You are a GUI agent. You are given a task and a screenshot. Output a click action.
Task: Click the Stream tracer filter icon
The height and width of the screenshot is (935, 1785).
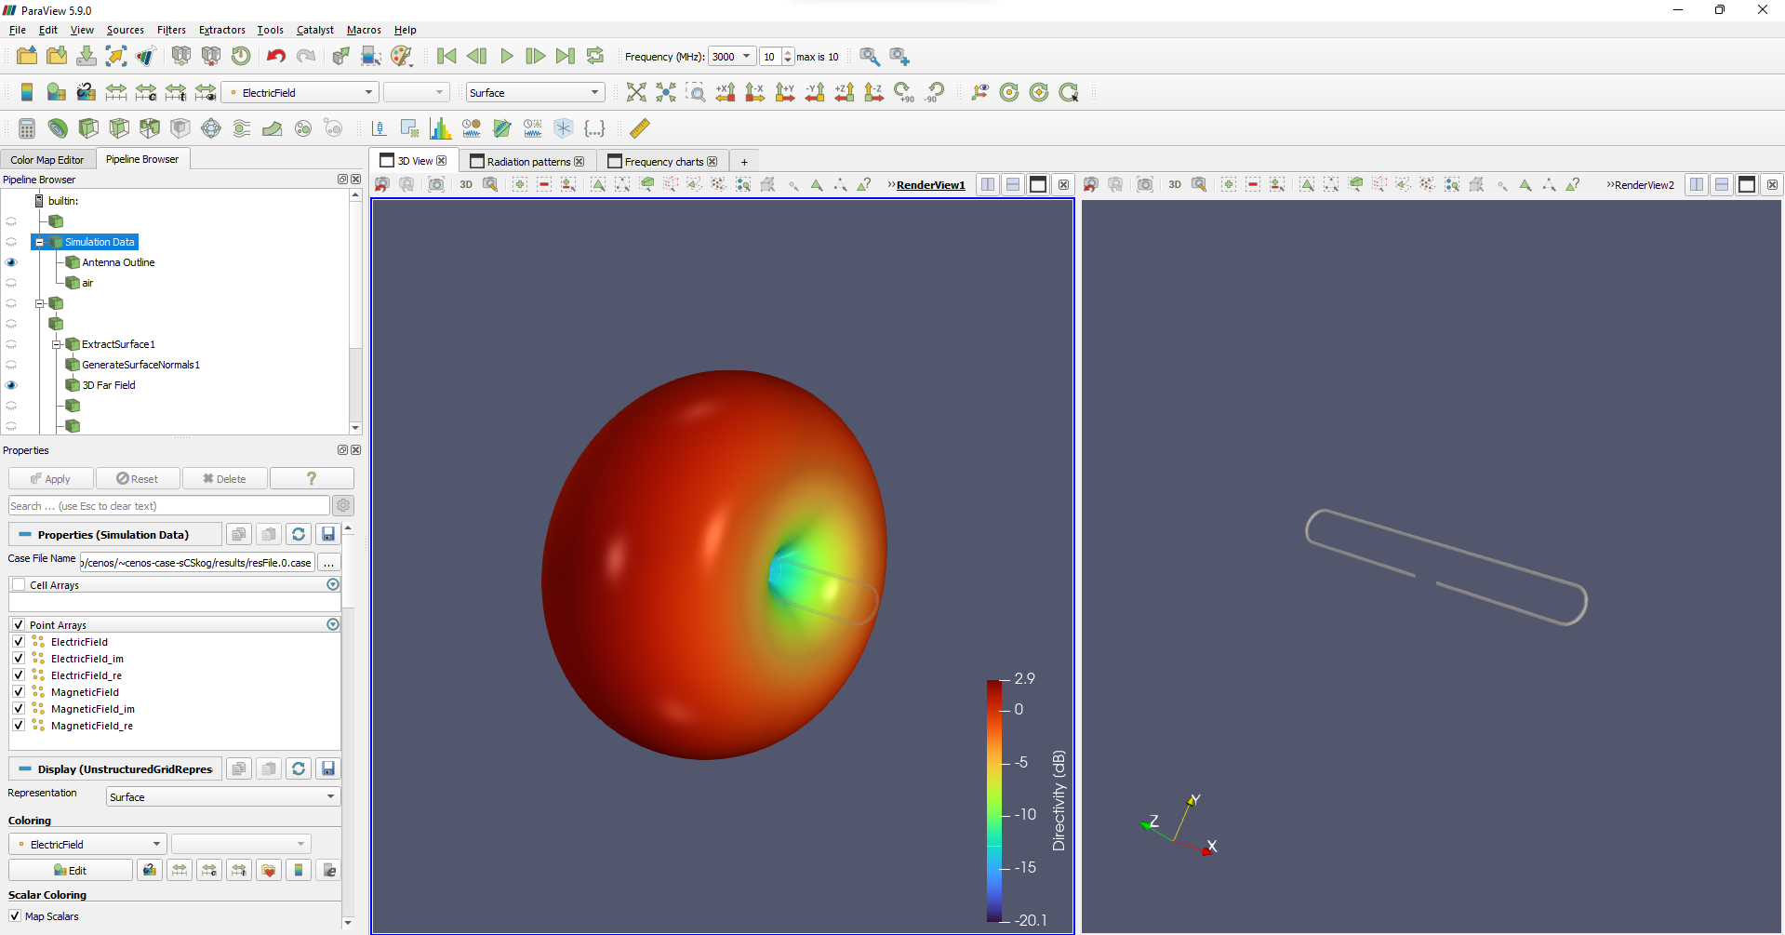coord(242,128)
